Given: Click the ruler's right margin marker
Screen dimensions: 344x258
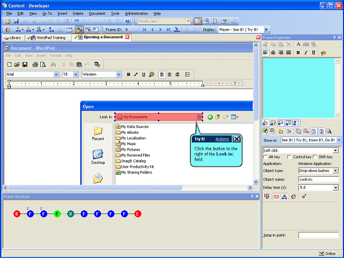Looking at the screenshot, I should pos(203,85).
